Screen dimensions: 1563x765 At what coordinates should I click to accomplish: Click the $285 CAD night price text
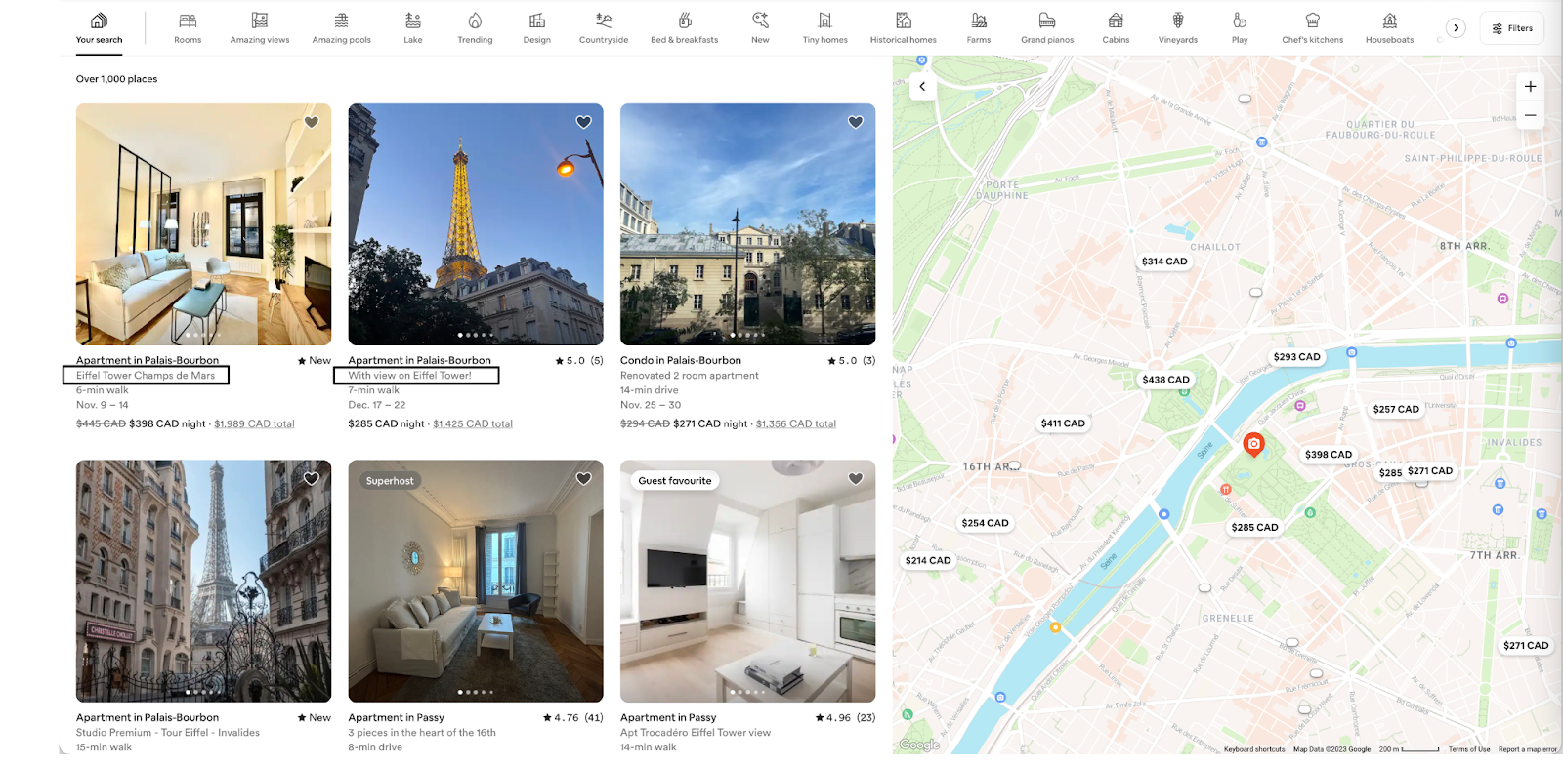click(x=387, y=424)
